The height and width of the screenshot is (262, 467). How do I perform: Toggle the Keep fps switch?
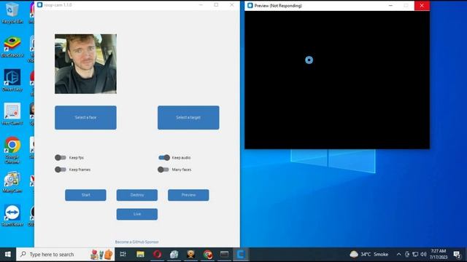tap(60, 157)
